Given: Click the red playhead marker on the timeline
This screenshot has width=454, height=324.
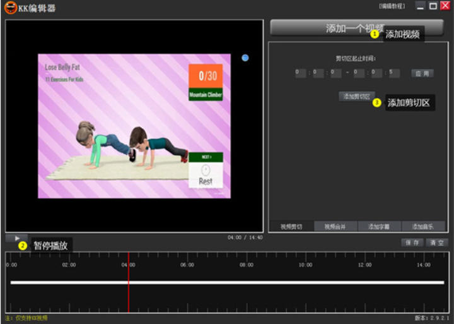Looking at the screenshot, I should tap(129, 282).
